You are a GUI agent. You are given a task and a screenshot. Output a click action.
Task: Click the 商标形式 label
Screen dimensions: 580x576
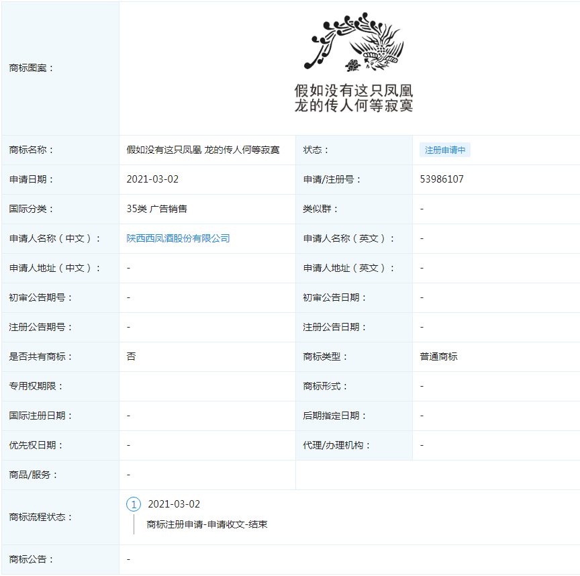(325, 386)
